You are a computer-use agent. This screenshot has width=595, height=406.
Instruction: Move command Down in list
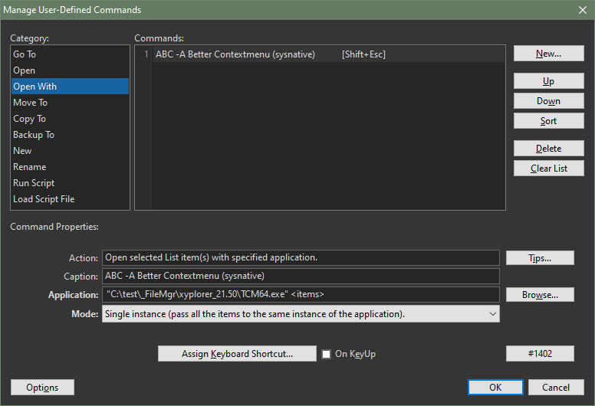[x=549, y=101]
